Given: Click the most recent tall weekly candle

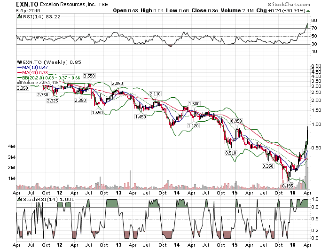Looking at the screenshot, I should coord(307,134).
